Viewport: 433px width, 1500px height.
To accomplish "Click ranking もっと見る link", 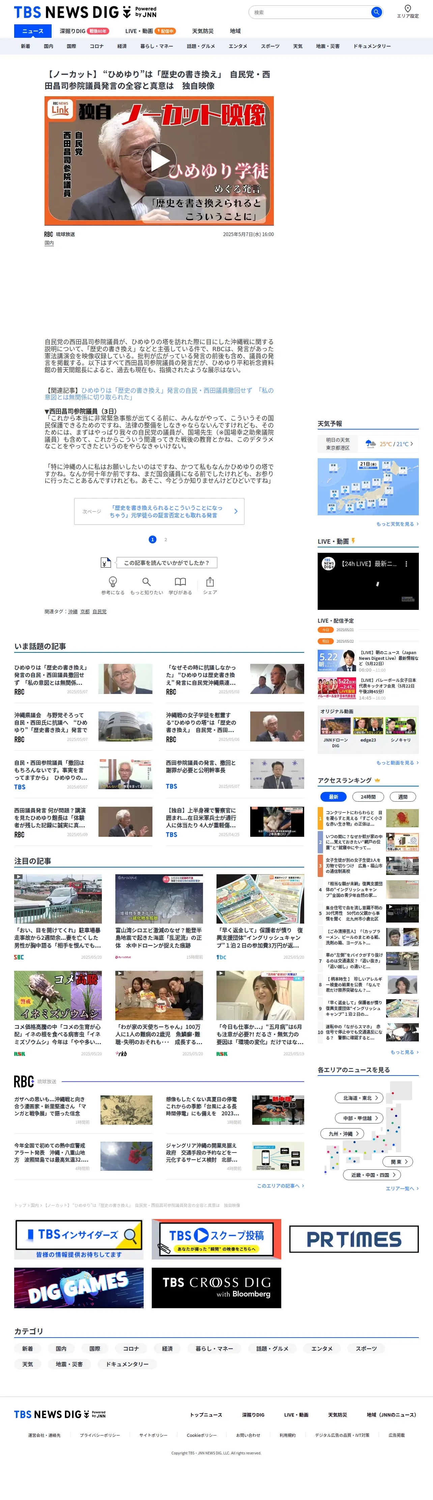I will tap(405, 1052).
